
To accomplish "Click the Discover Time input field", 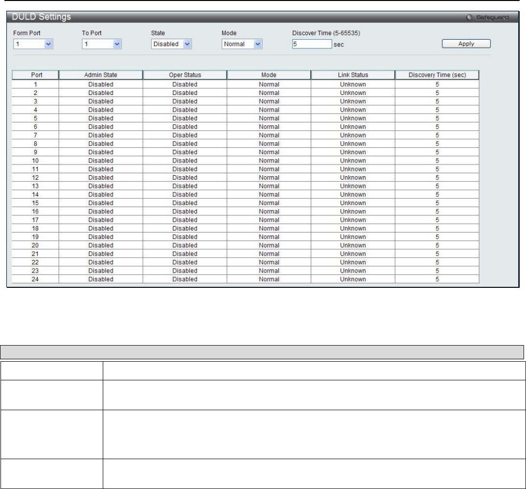I will click(x=312, y=44).
